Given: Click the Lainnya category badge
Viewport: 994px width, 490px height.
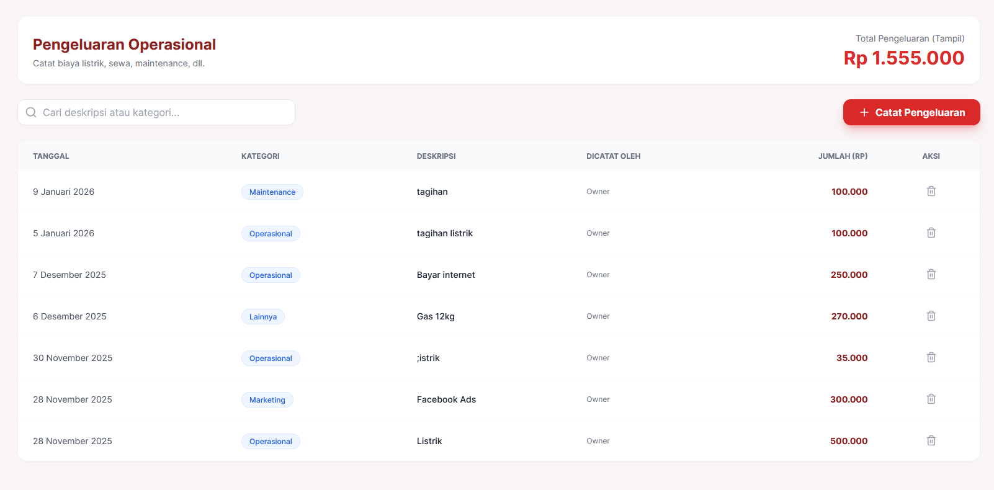Looking at the screenshot, I should click(x=262, y=317).
